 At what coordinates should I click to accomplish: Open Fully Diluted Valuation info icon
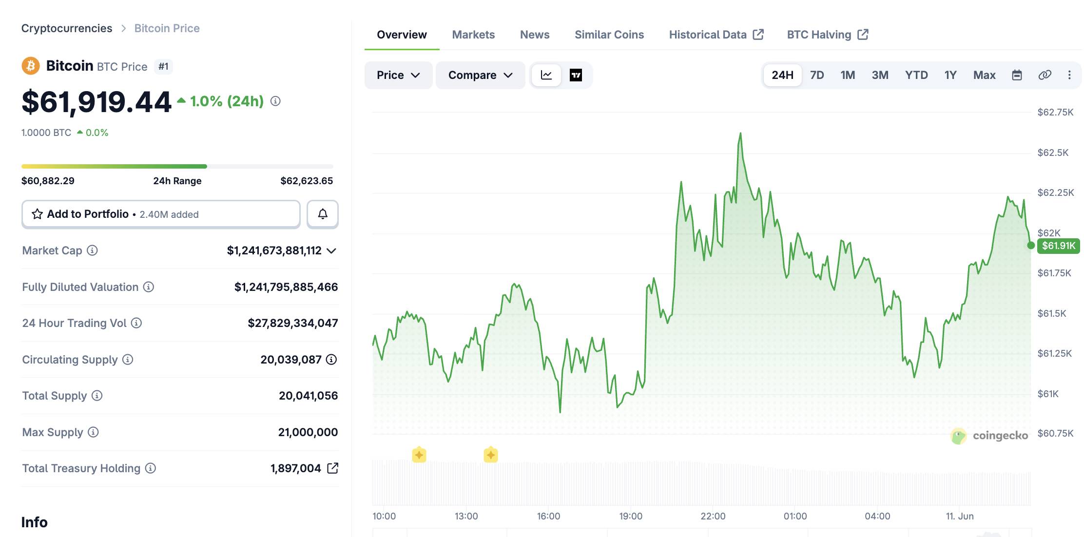pyautogui.click(x=149, y=287)
